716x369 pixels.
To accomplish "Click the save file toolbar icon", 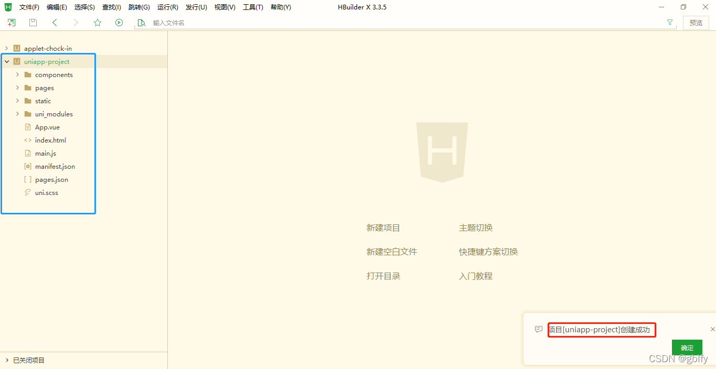I will 33,23.
